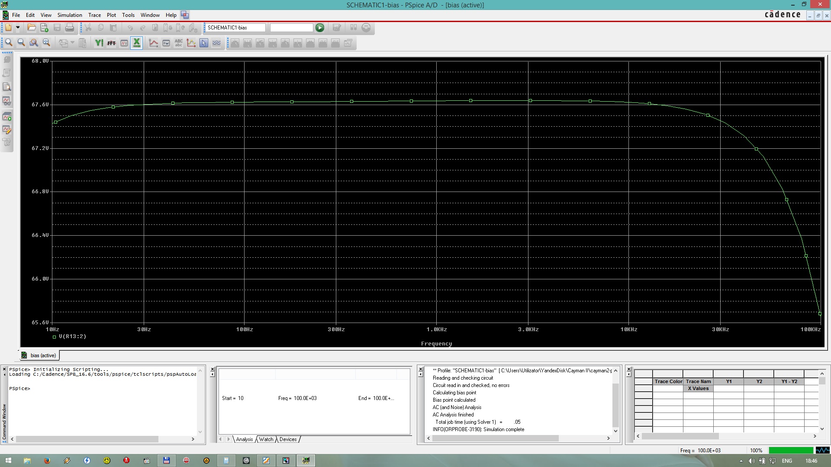This screenshot has width=831, height=467.
Task: Open the Evaluate Measurement f(x) tool
Action: coord(166,43)
